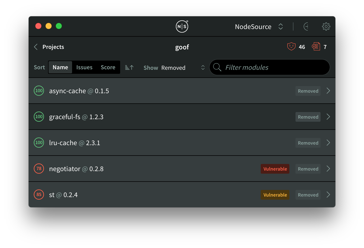Expand st row chevron

pos(328,195)
